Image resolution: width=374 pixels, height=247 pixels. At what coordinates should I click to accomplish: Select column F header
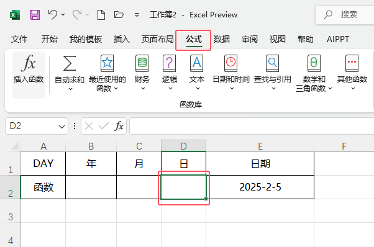344,146
